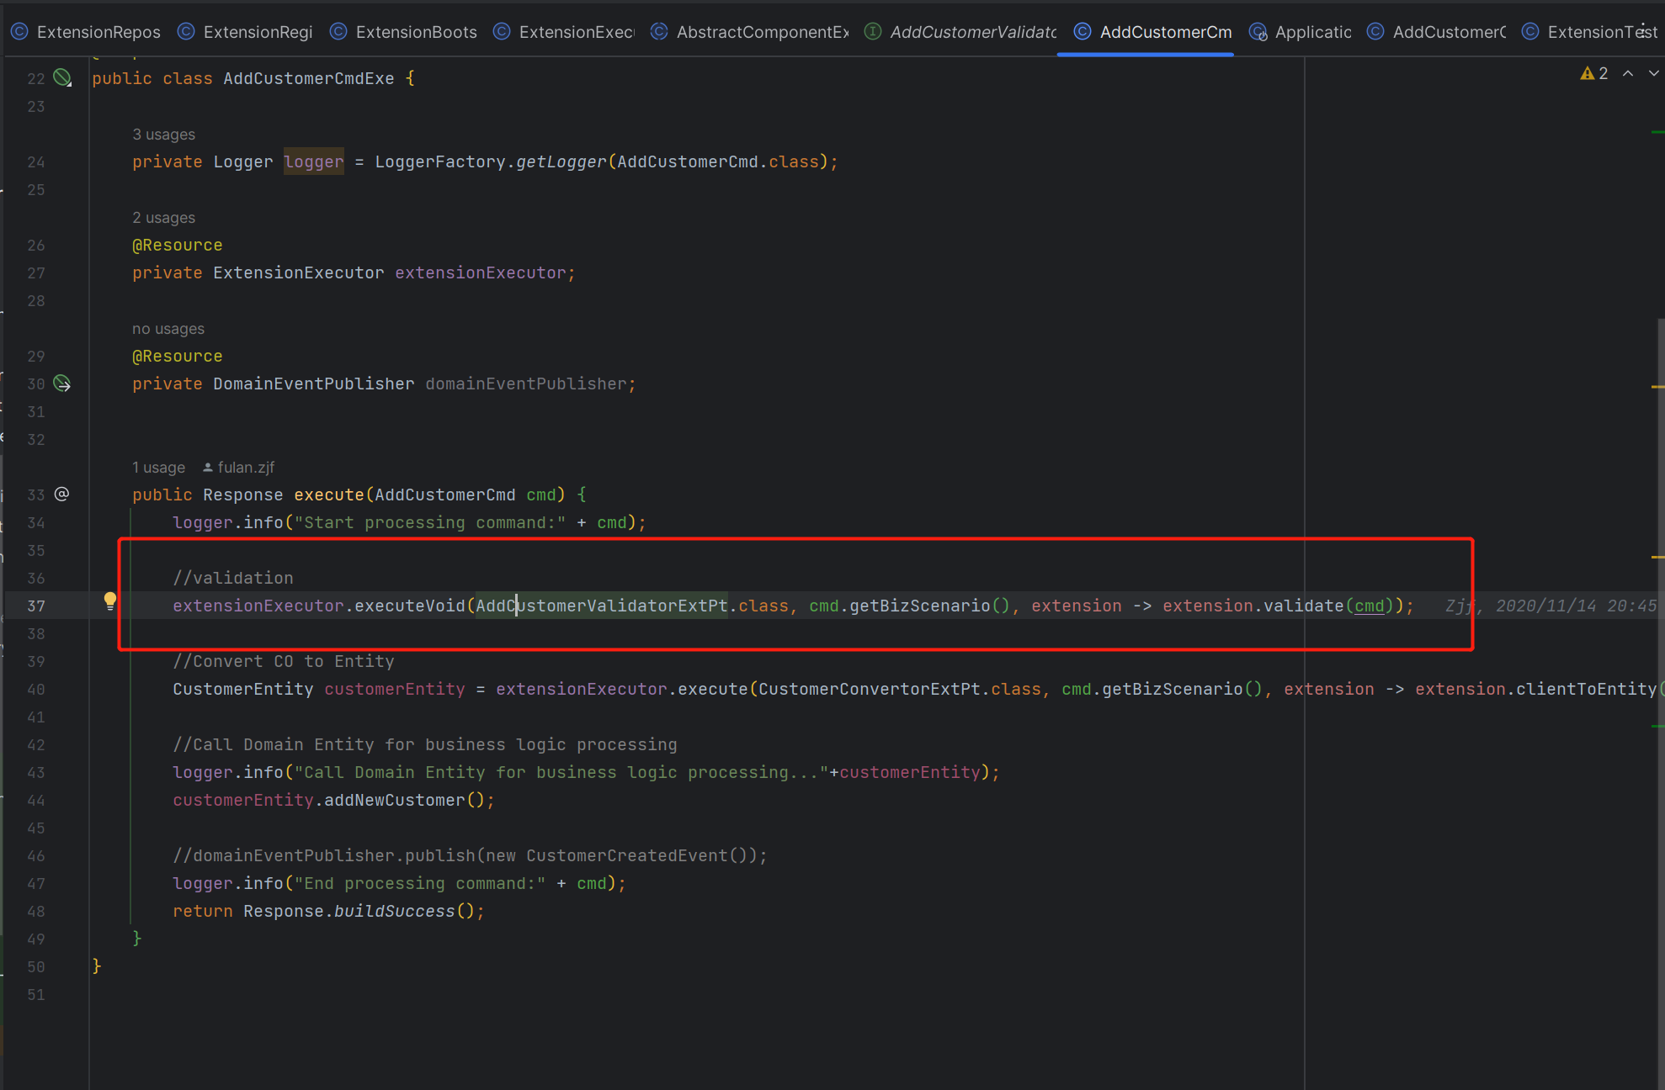This screenshot has height=1090, width=1665.
Task: Click the //Convert CO to Entity comment
Action: 284,661
